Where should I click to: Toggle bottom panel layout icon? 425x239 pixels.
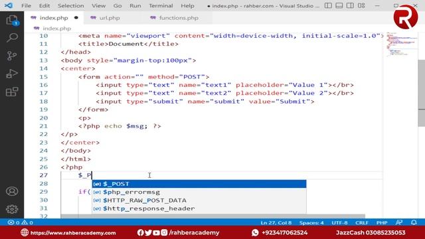click(x=339, y=5)
